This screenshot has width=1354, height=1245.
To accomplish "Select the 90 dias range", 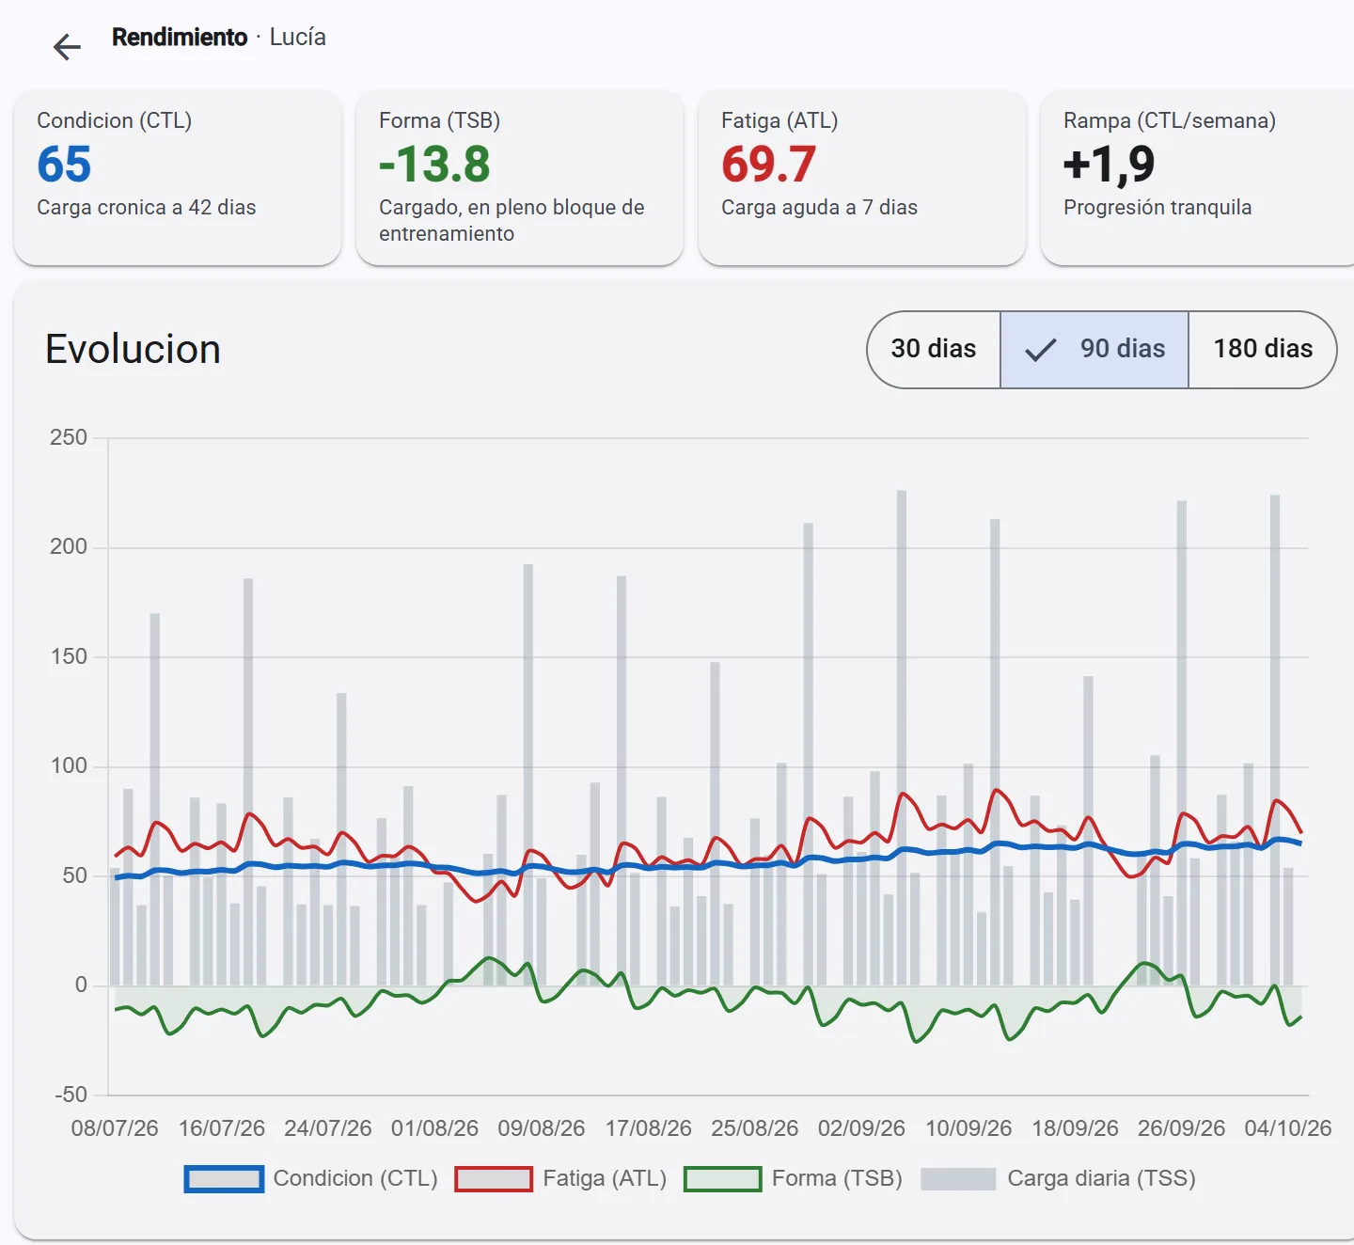I will pos(1094,349).
